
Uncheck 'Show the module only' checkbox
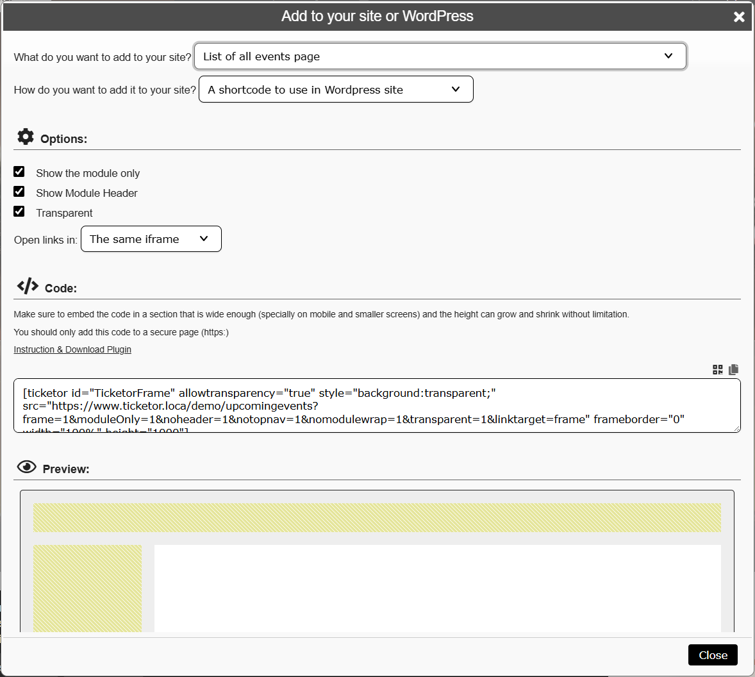(x=19, y=172)
